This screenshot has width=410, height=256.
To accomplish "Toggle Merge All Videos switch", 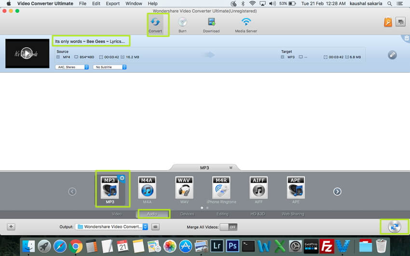I will click(229, 227).
